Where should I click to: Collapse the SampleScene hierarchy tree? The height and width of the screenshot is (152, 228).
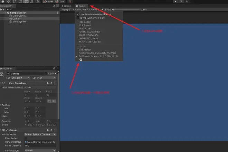6,13
